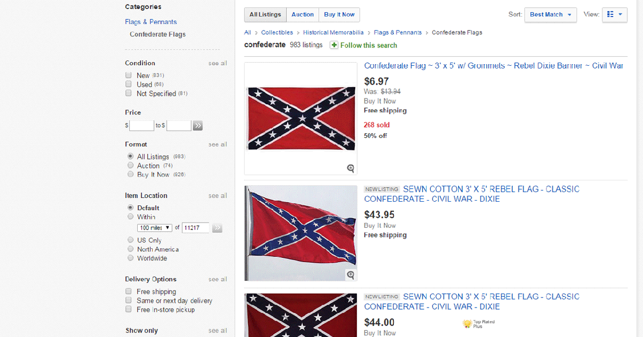Click the green plus Follow search icon
The image size is (643, 337).
click(x=334, y=45)
